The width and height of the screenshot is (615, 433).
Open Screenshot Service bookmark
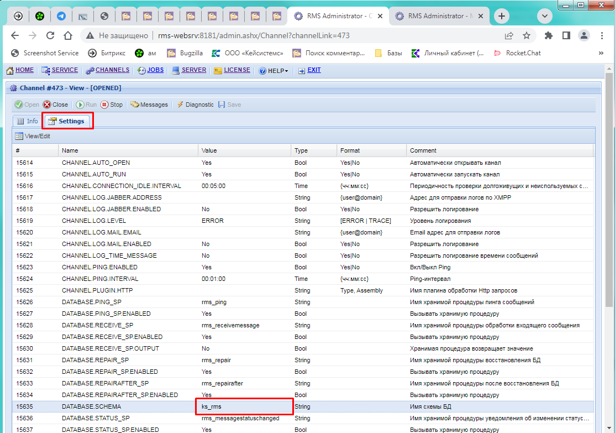[45, 53]
